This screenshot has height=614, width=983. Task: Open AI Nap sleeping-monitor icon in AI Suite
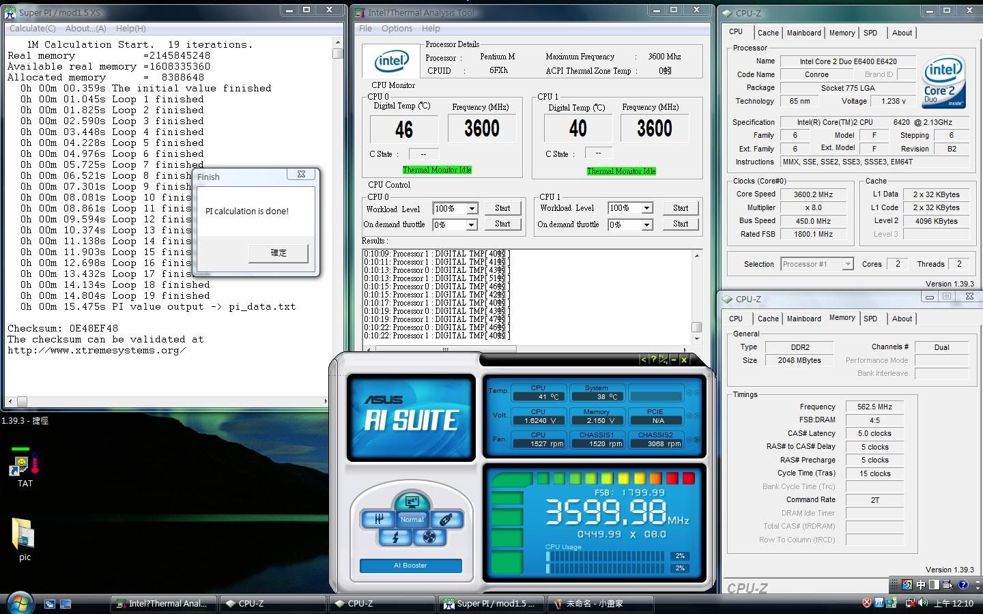pos(412,502)
